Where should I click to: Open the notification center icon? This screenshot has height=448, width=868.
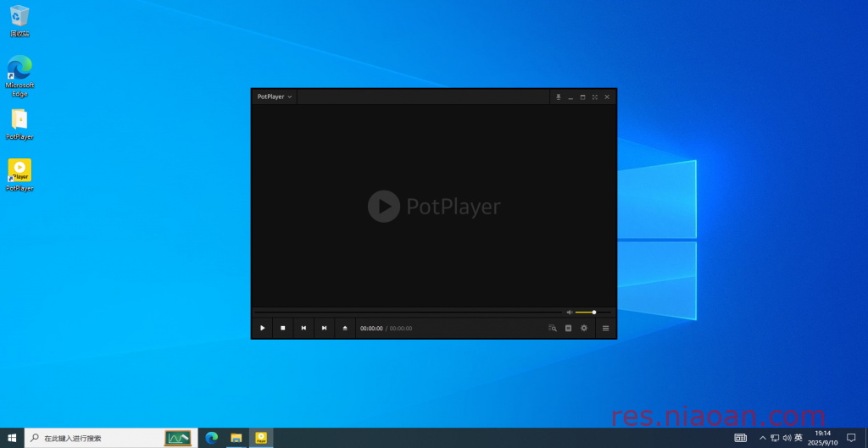click(851, 438)
